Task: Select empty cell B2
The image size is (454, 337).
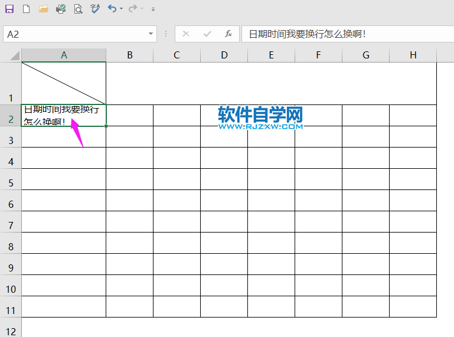Action: click(130, 116)
